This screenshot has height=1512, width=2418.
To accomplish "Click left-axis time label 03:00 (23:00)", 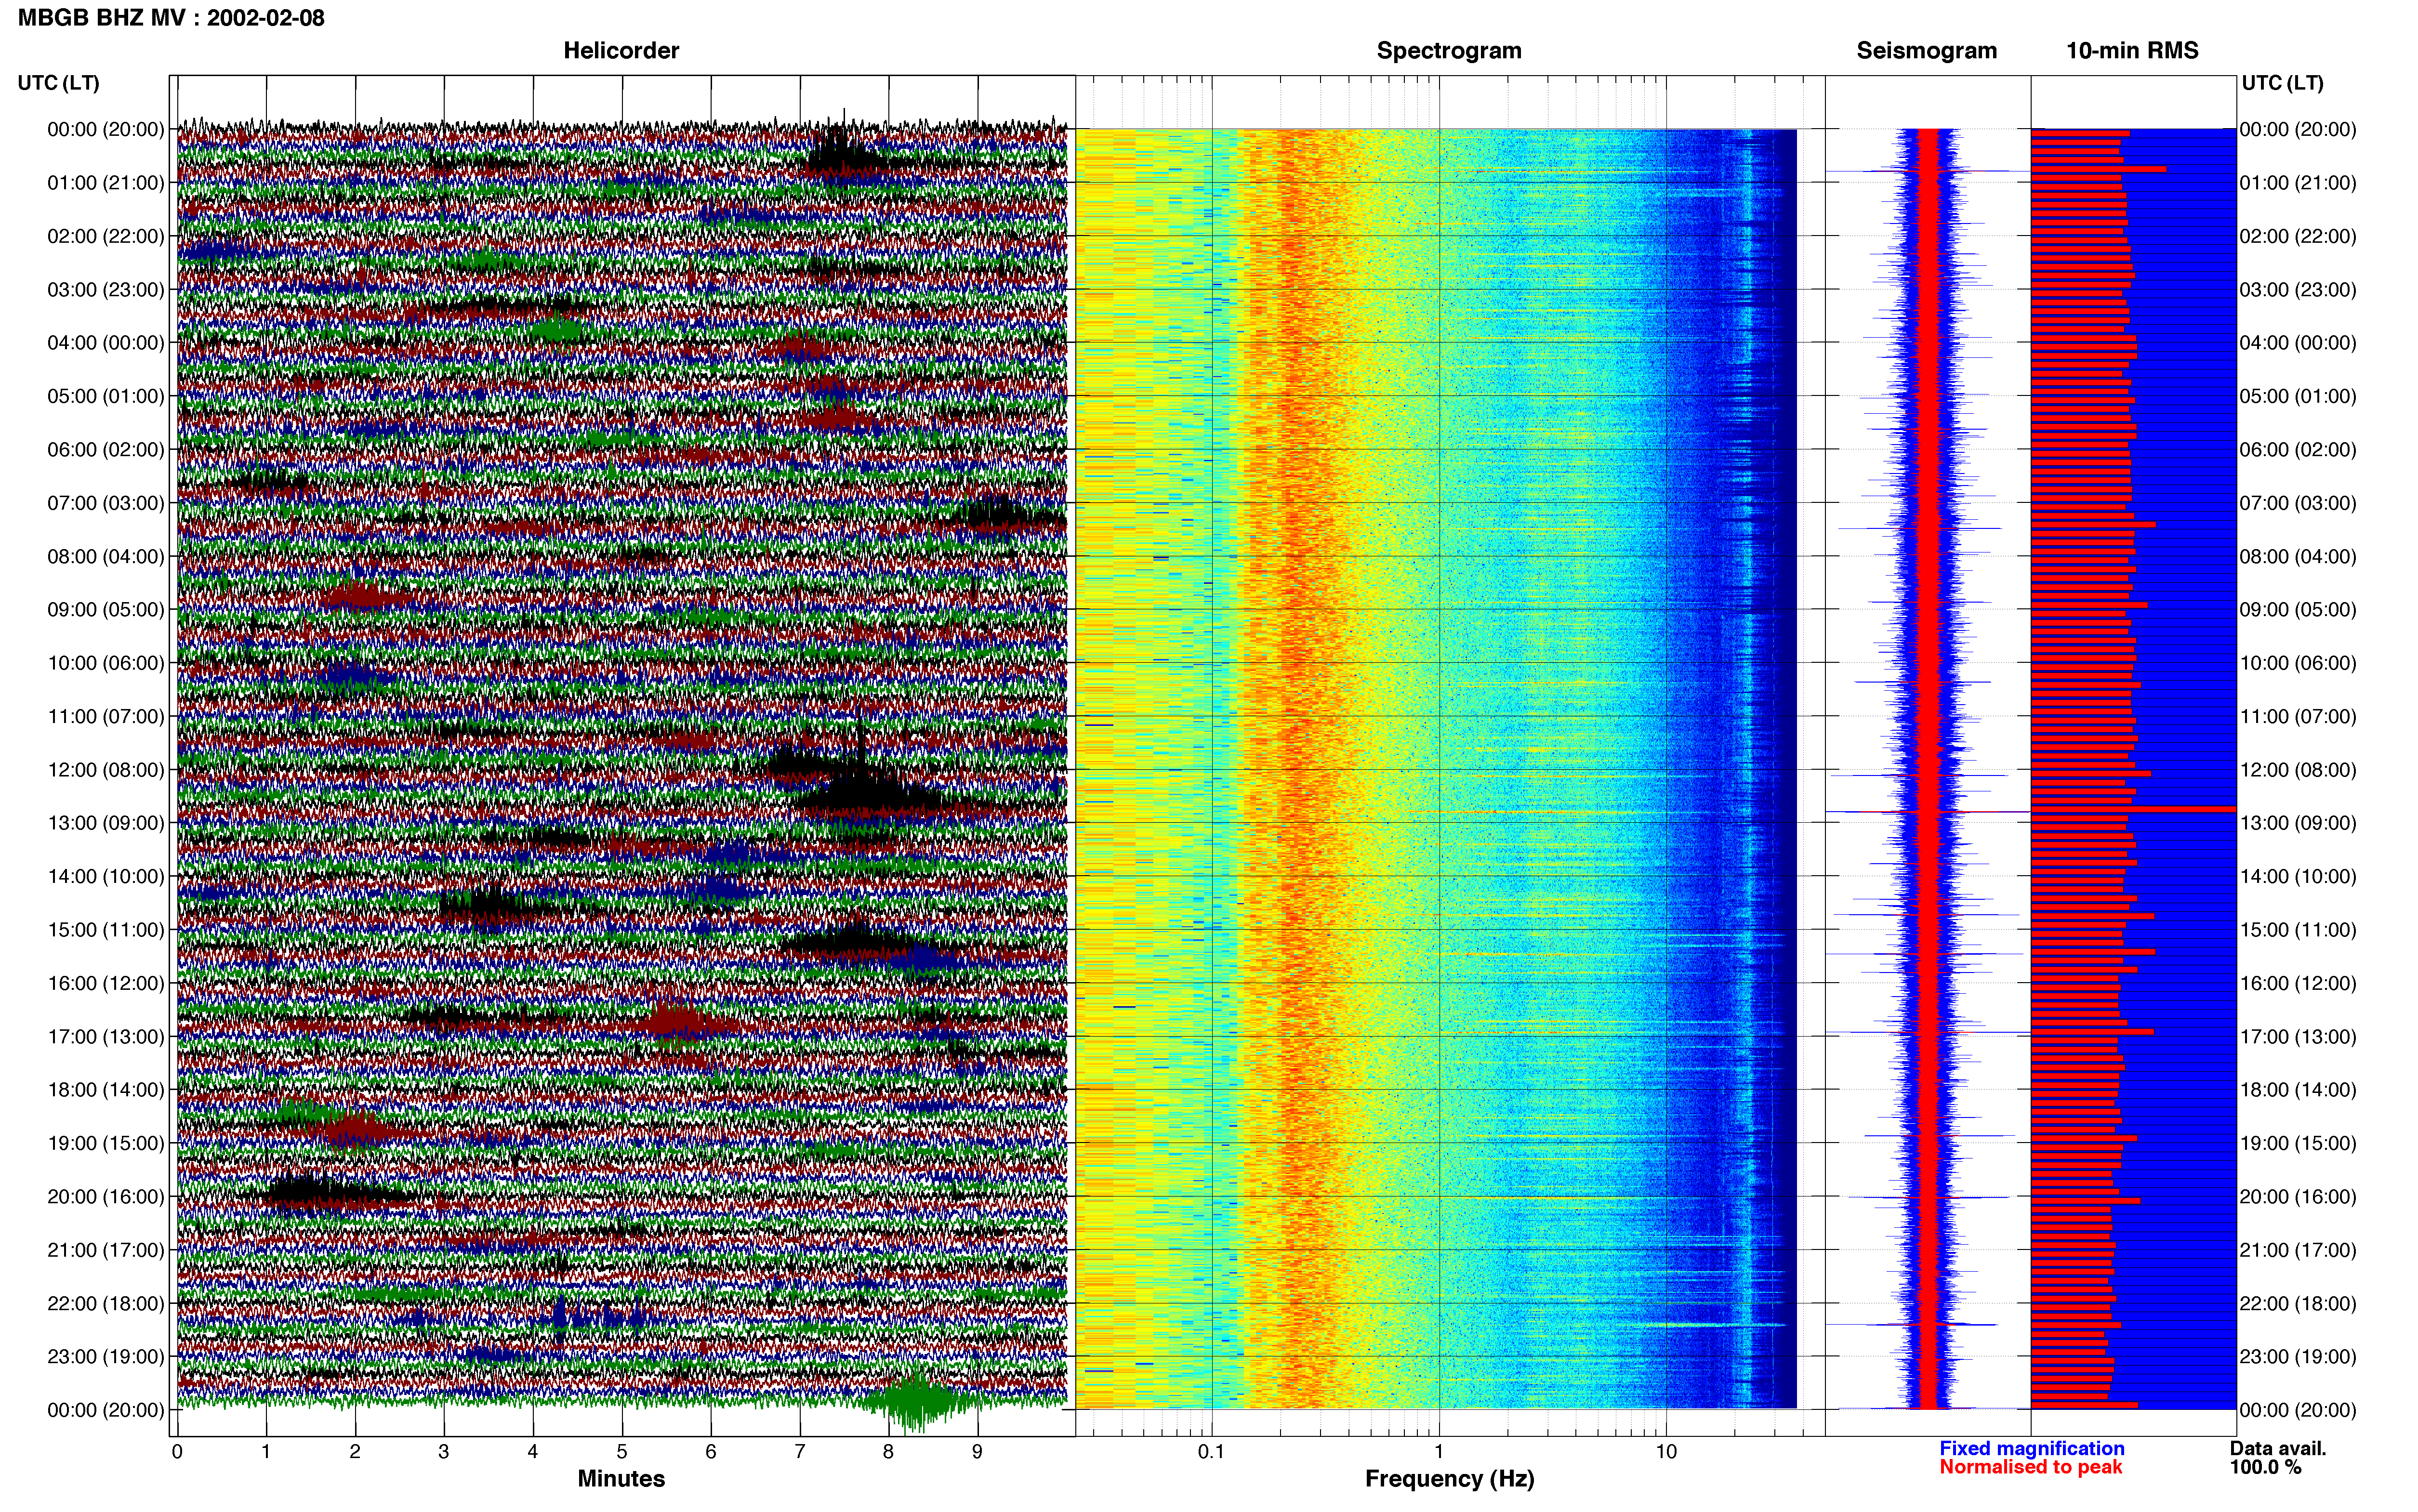I will click(x=106, y=290).
